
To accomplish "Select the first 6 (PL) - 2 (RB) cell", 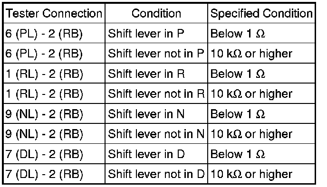I will click(54, 33).
